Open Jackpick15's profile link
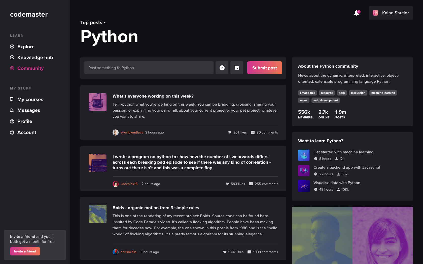Image resolution: width=423 pixels, height=264 pixels. click(129, 184)
